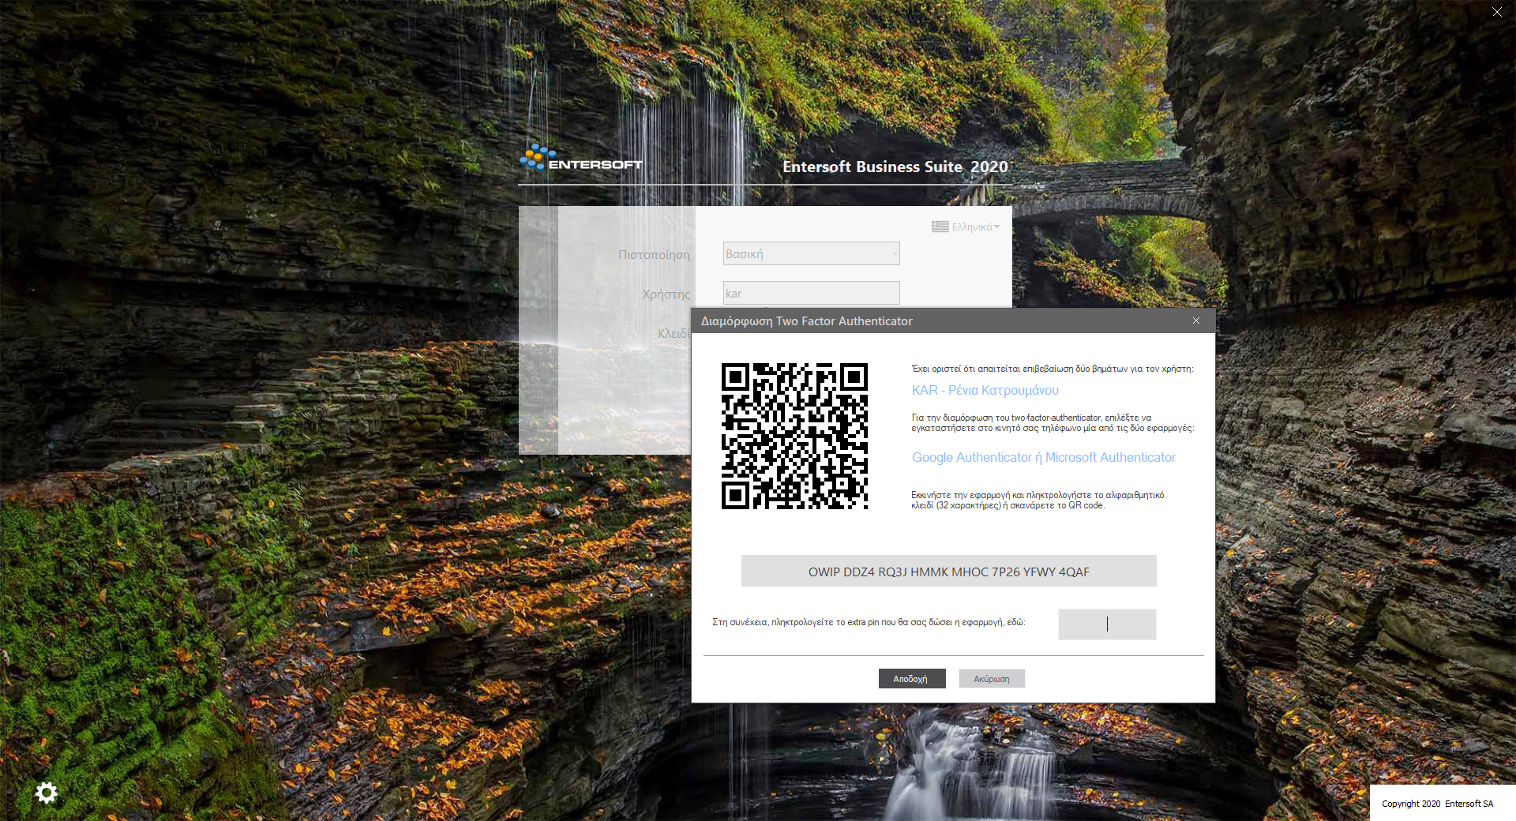The width and height of the screenshot is (1516, 821).
Task: Open the Βασική authentication dropdown
Action: [x=811, y=253]
